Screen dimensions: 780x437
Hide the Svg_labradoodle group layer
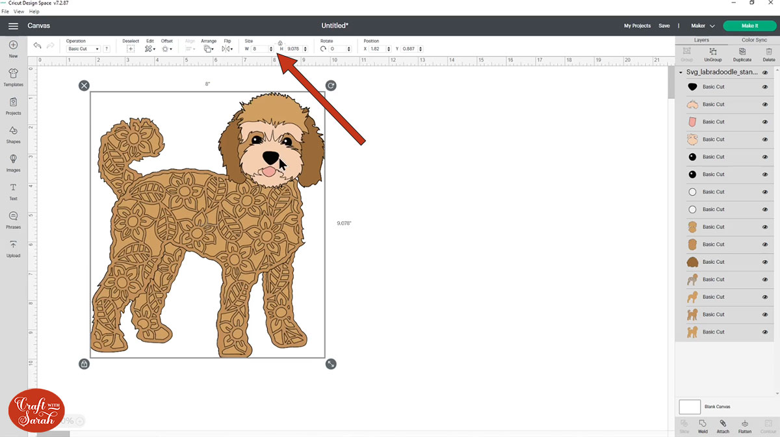click(765, 72)
